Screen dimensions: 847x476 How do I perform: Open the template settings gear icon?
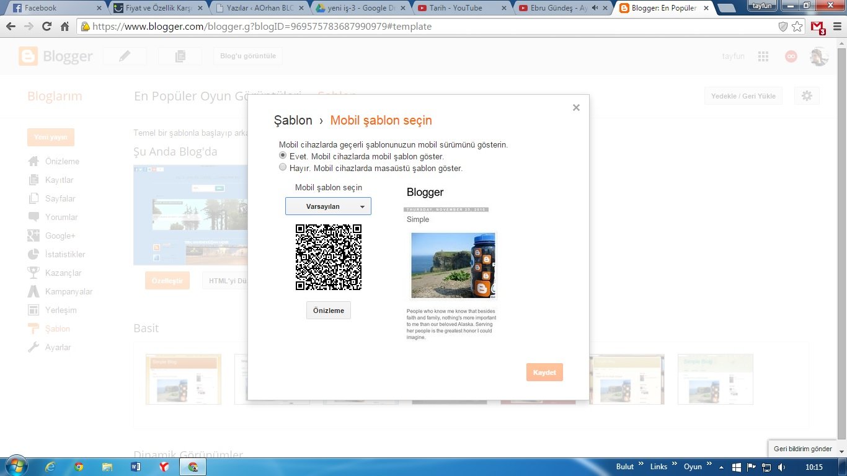tap(807, 96)
